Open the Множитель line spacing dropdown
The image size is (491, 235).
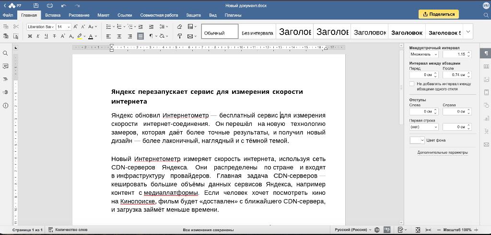pos(424,55)
